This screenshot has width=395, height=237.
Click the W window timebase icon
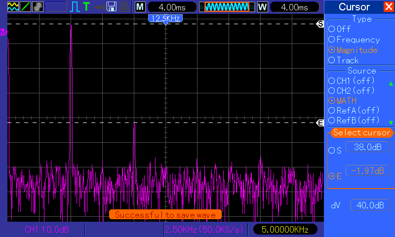(262, 7)
